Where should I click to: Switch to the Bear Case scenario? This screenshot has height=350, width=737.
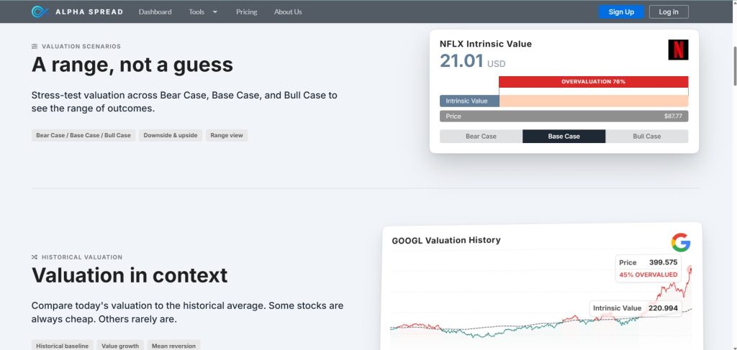[x=481, y=136]
